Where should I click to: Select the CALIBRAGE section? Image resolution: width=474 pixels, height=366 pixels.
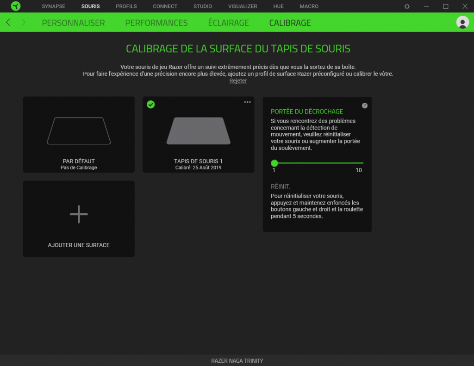[290, 23]
